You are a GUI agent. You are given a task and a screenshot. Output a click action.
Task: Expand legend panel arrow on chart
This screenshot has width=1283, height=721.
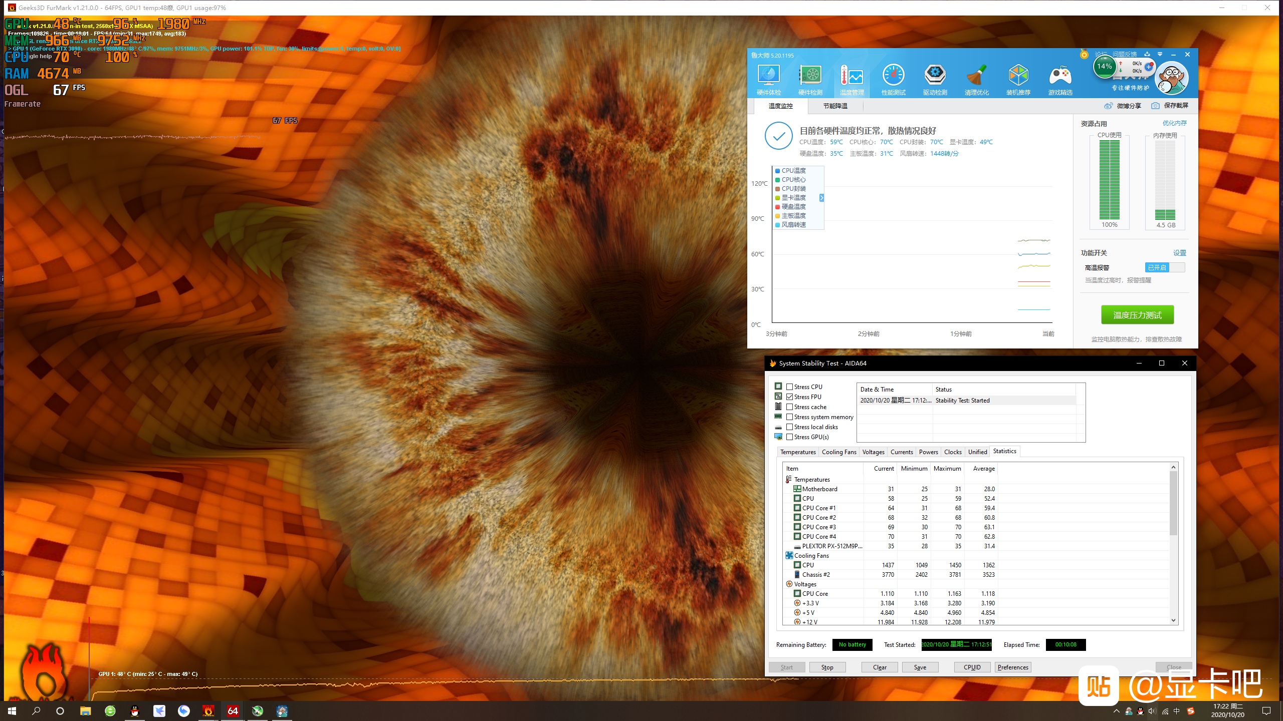tap(821, 198)
